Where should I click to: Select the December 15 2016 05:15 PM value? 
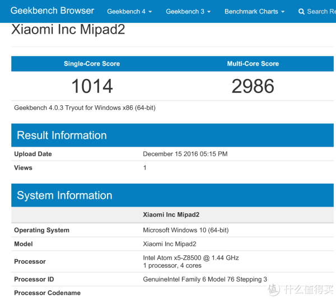point(185,154)
